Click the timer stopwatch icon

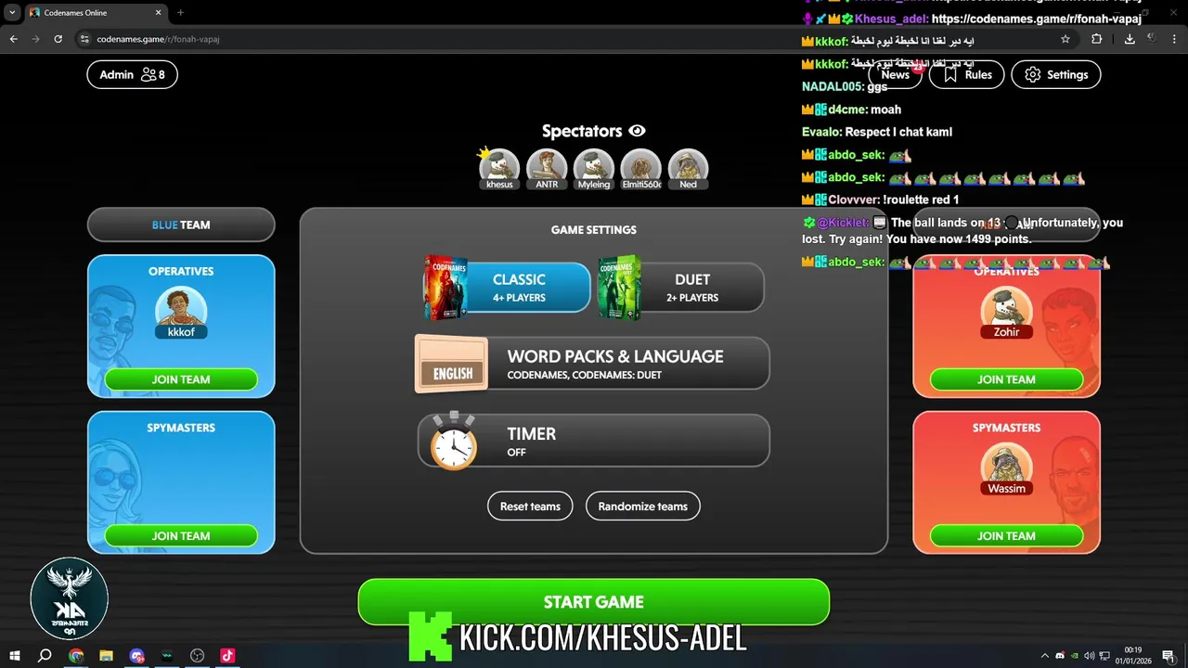(454, 442)
